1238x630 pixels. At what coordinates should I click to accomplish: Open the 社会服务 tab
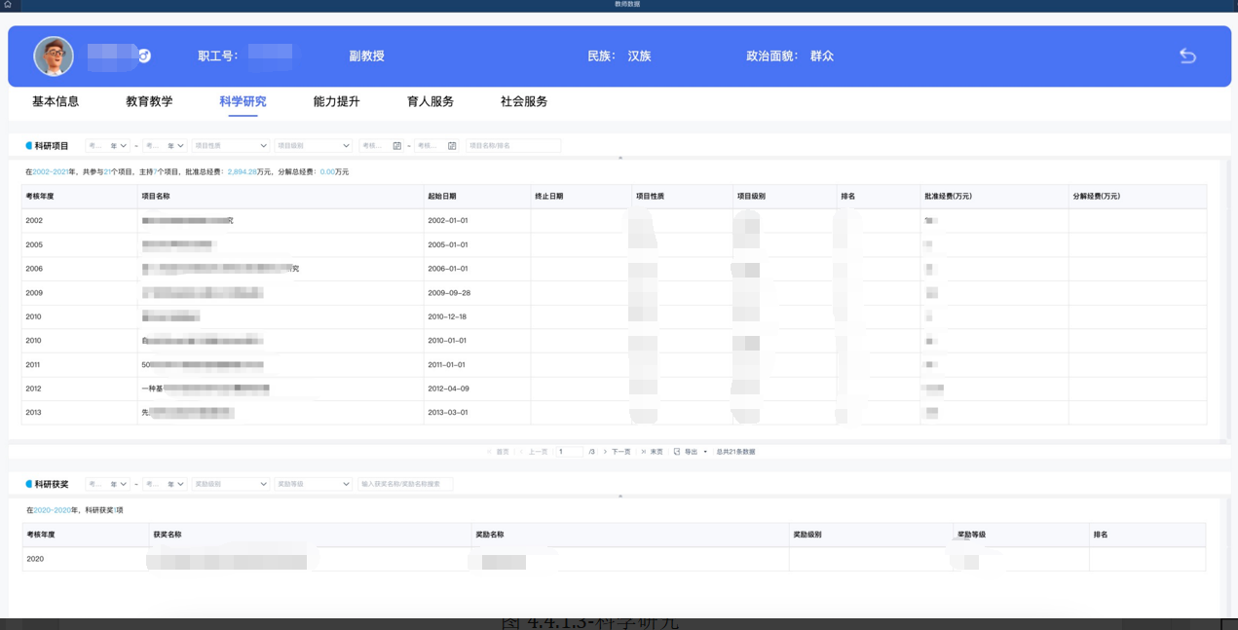pos(524,101)
